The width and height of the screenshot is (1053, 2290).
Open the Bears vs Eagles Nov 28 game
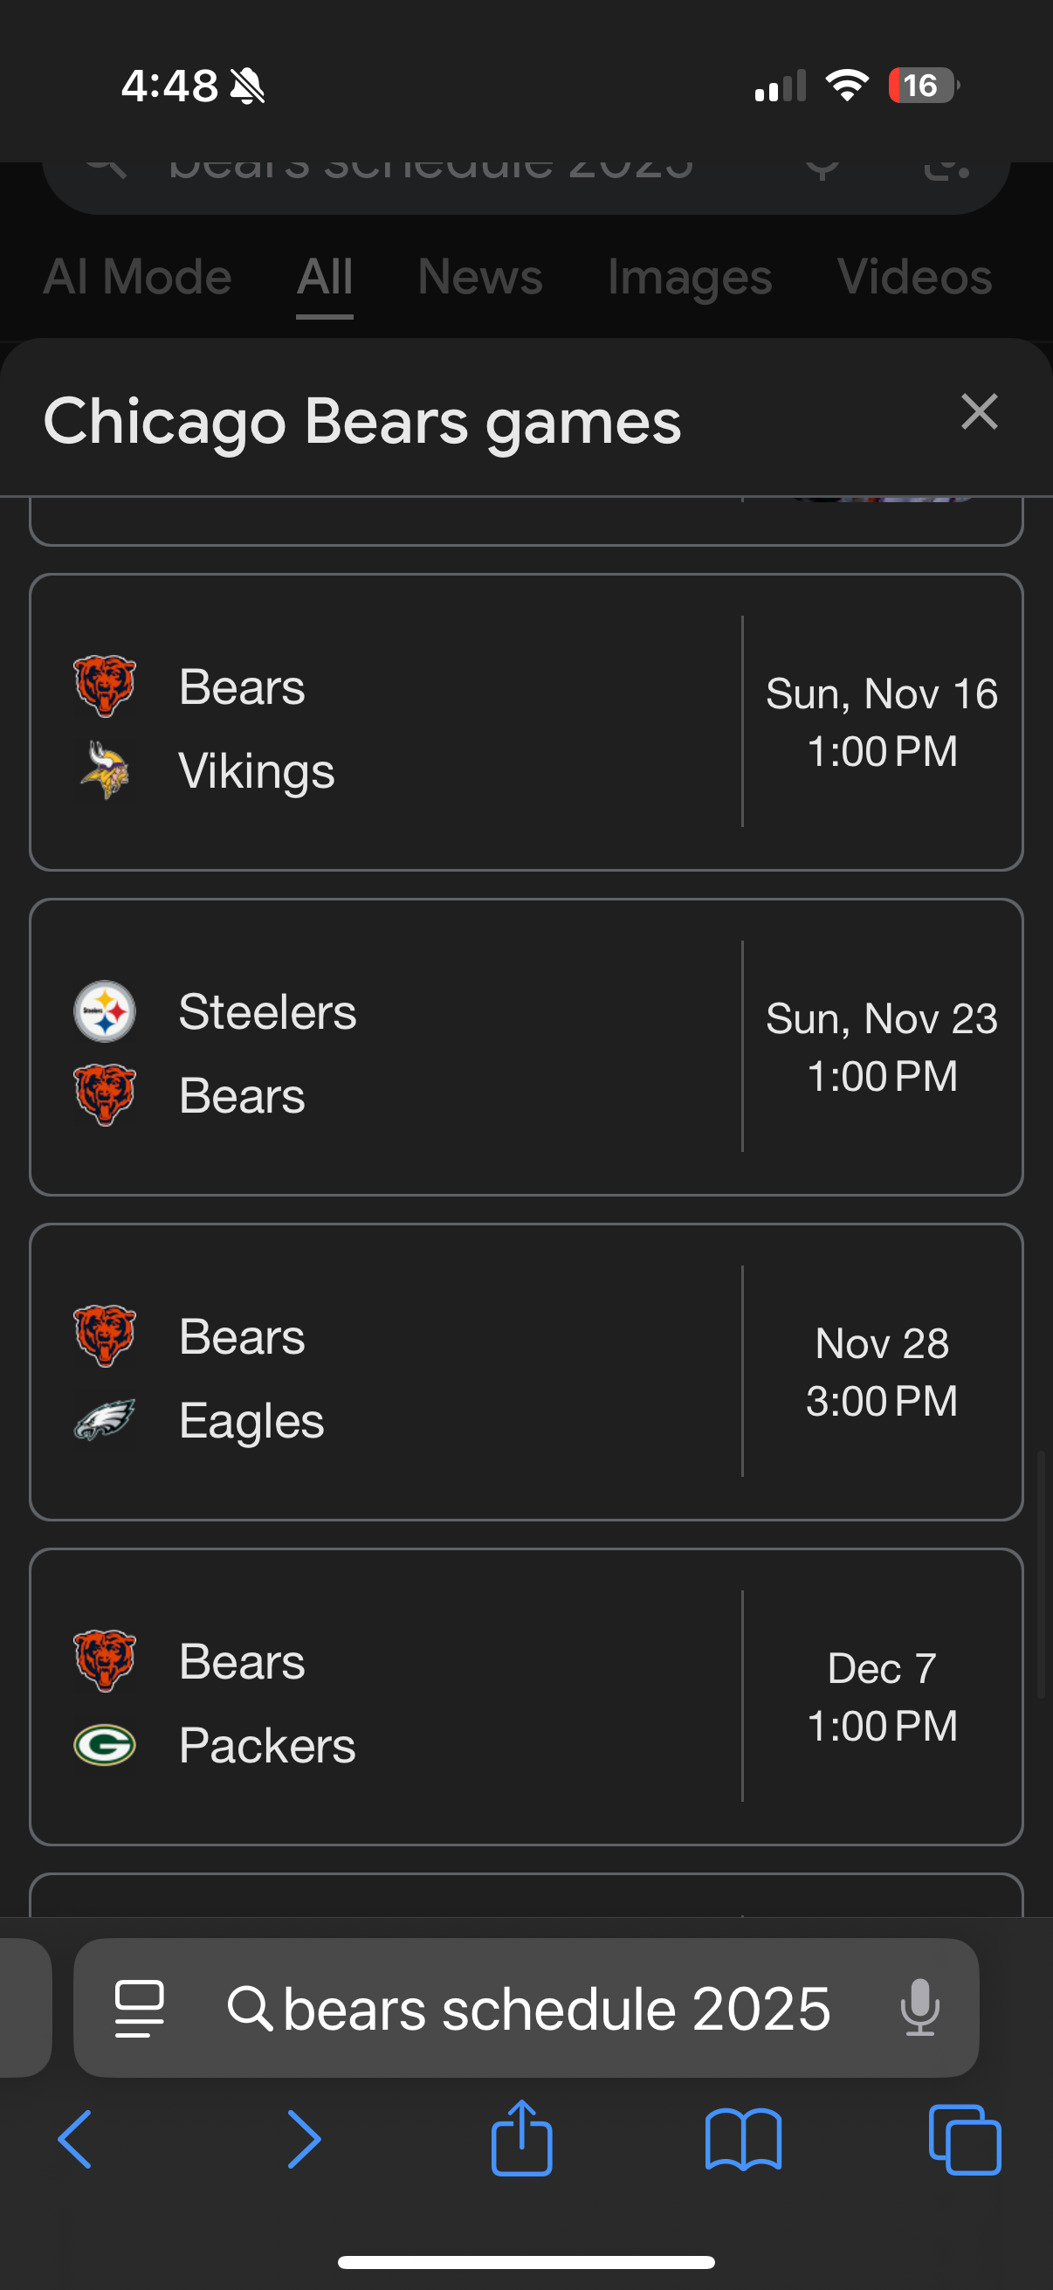tap(526, 1372)
